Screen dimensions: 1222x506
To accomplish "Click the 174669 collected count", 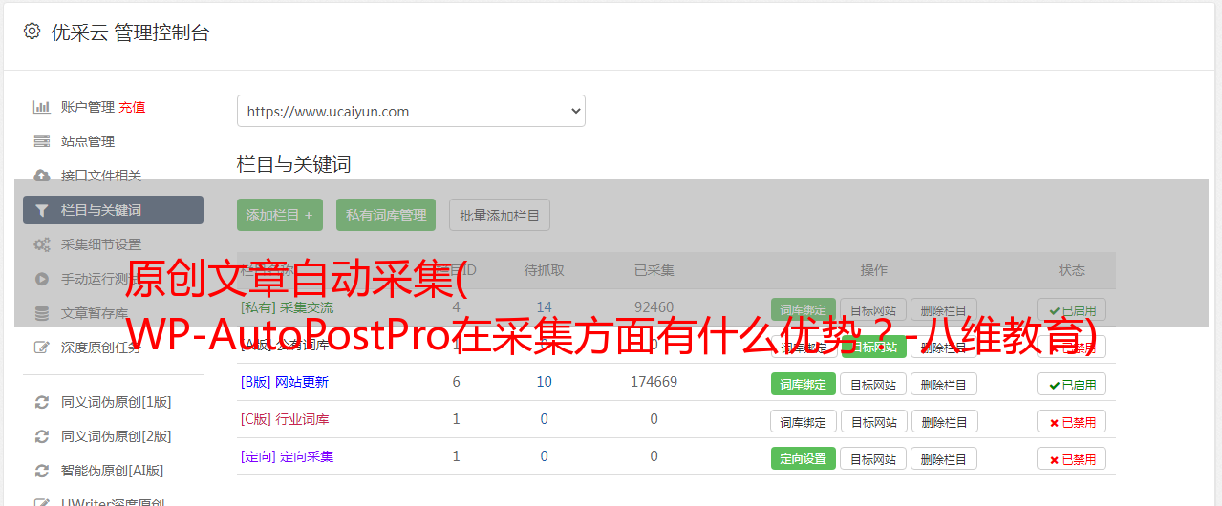I will [x=654, y=382].
